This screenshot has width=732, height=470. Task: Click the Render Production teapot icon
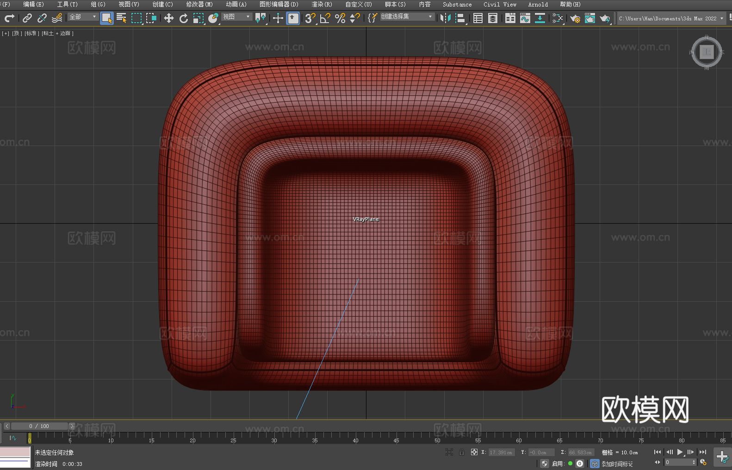tap(605, 18)
